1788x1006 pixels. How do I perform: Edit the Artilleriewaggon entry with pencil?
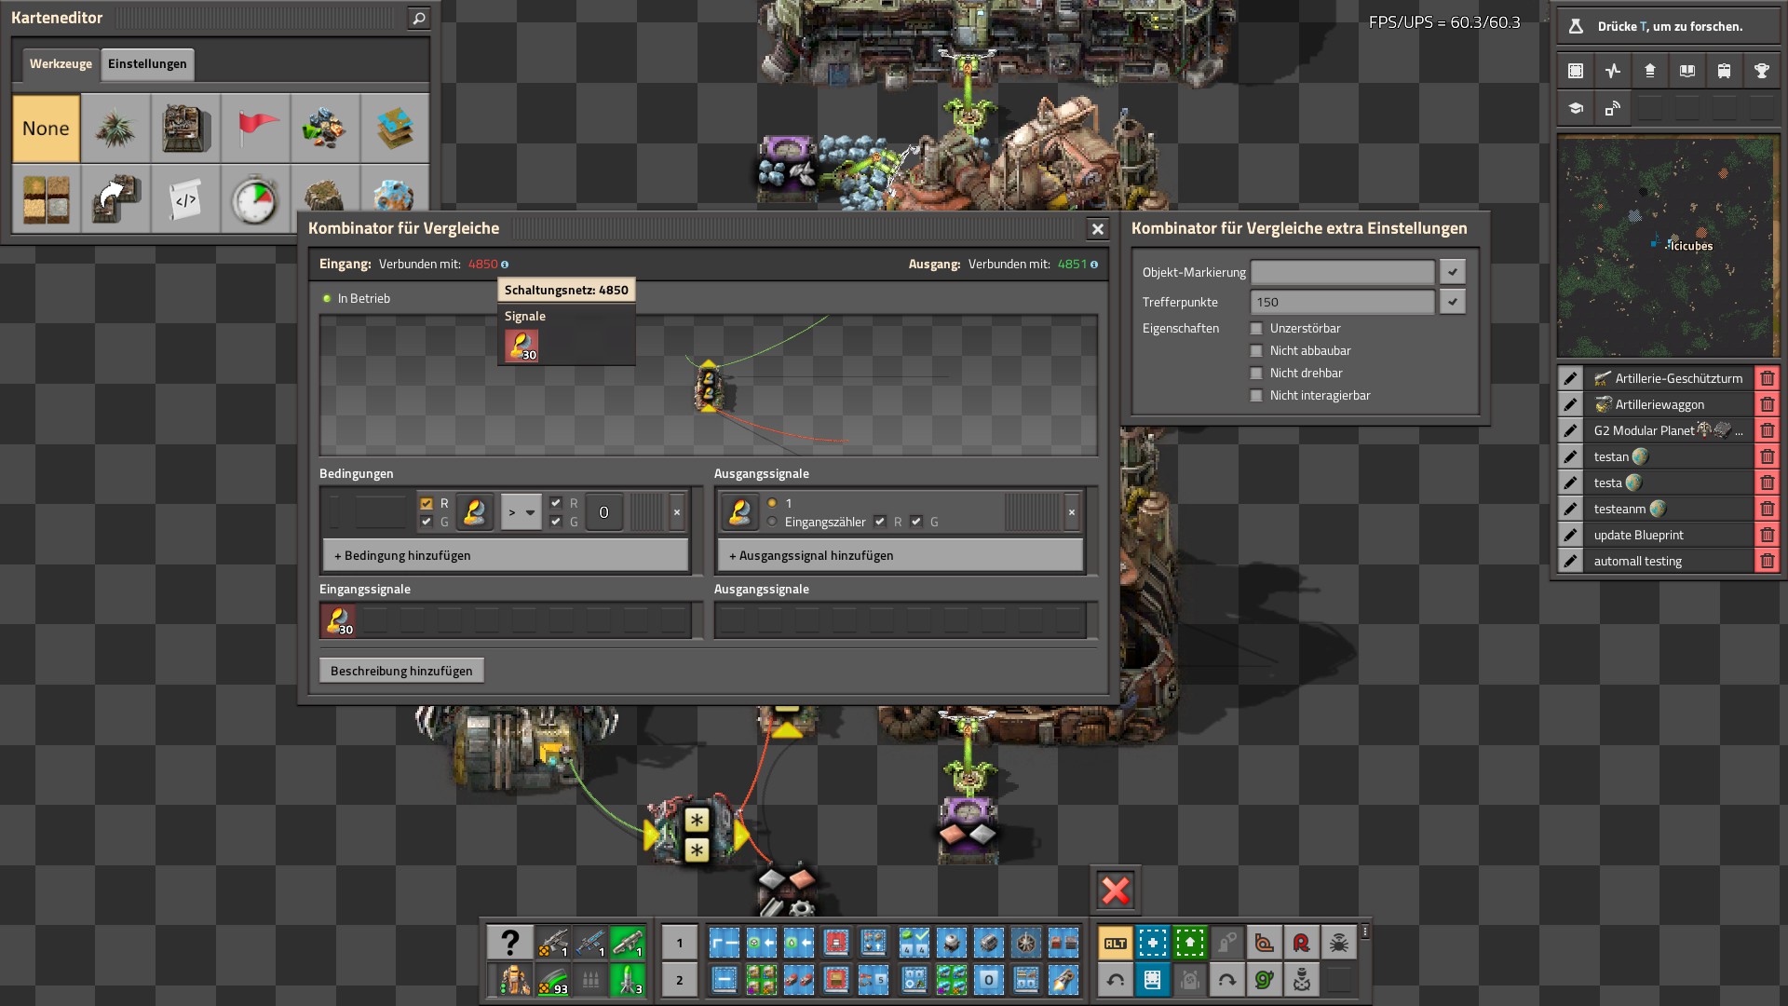pos(1570,404)
